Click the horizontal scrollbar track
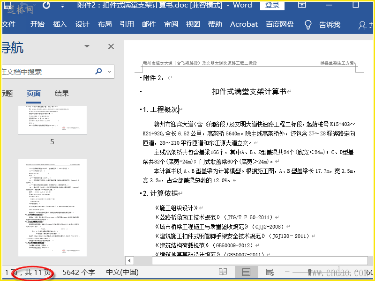375x281 pixels. pyautogui.click(x=260, y=260)
